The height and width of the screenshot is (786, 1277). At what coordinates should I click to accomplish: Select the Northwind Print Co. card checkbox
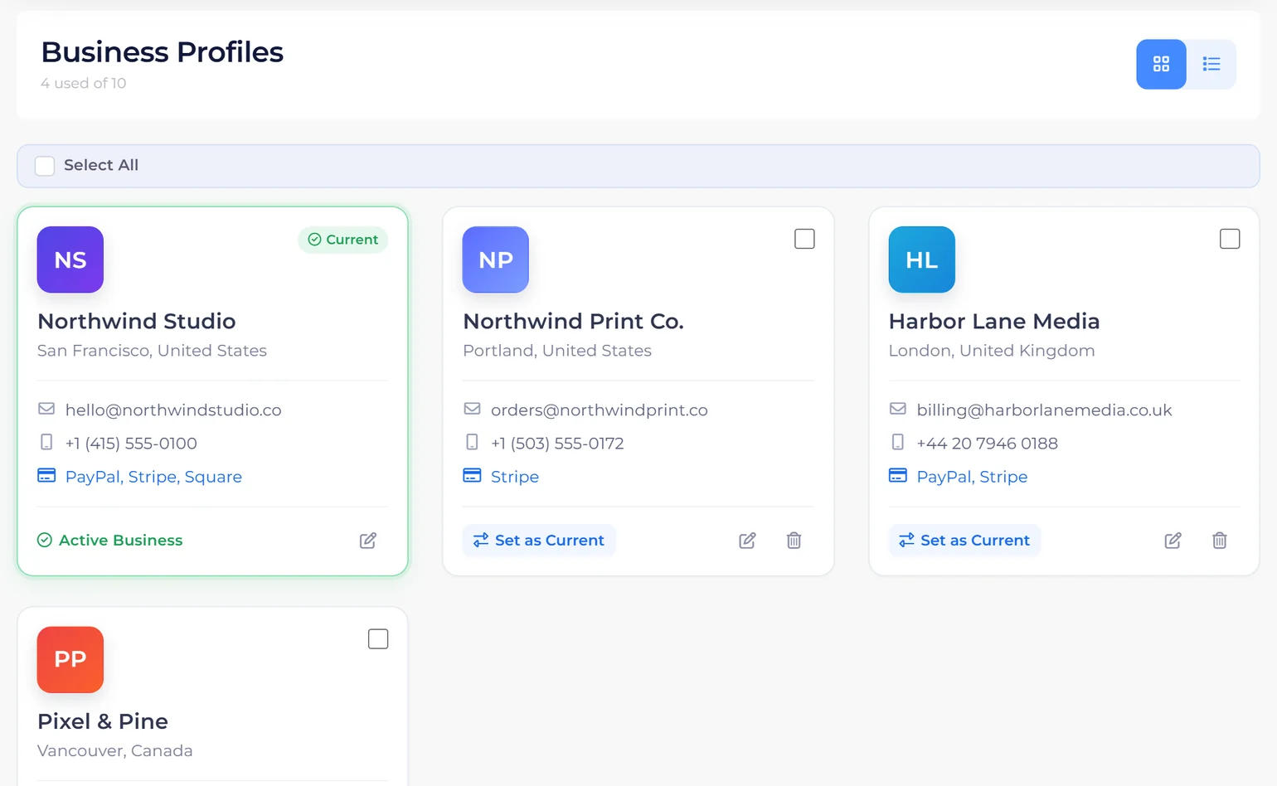pos(804,239)
